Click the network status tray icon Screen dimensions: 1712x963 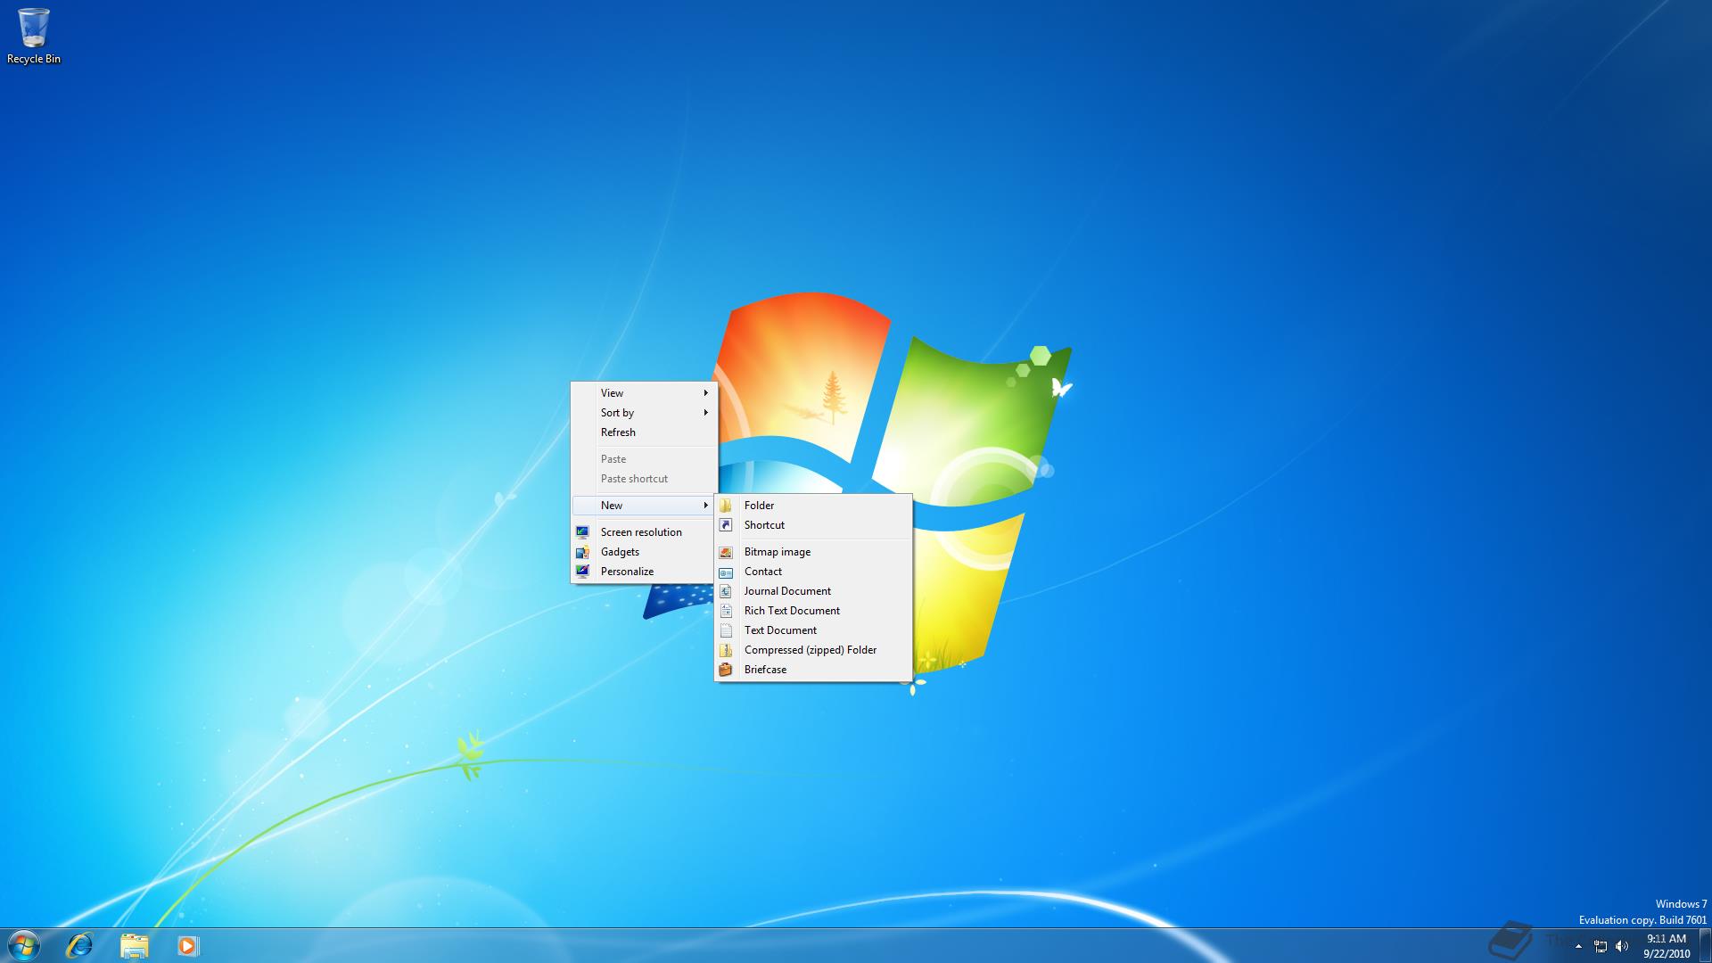tap(1601, 946)
